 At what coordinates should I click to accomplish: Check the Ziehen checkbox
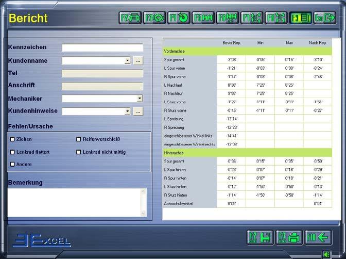pos(12,139)
